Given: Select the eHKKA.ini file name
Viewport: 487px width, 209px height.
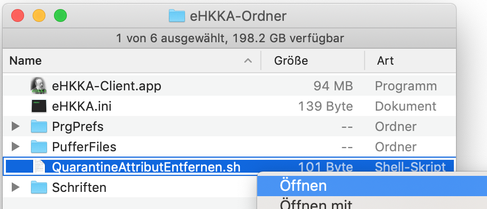Looking at the screenshot, I should (x=82, y=106).
